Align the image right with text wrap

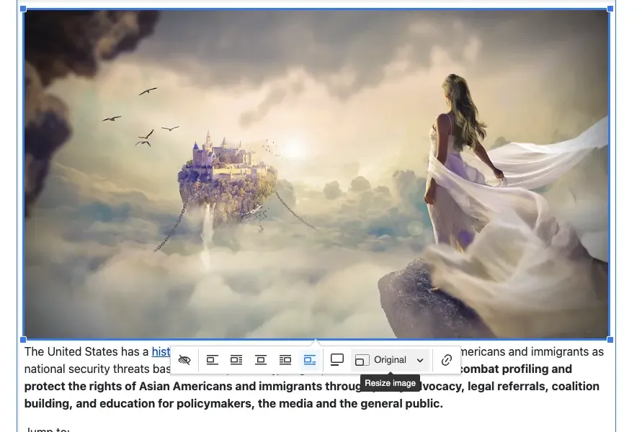click(x=285, y=360)
